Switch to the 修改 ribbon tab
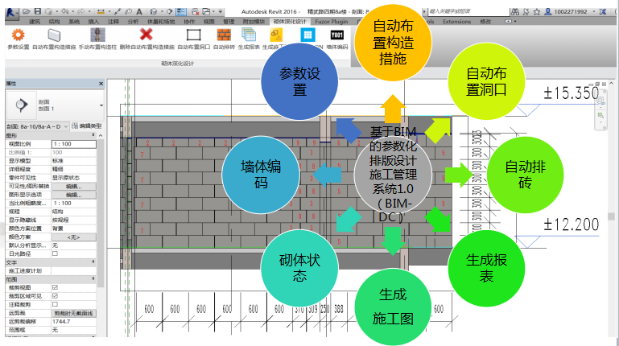This screenshot has height=346, width=619. (x=485, y=22)
